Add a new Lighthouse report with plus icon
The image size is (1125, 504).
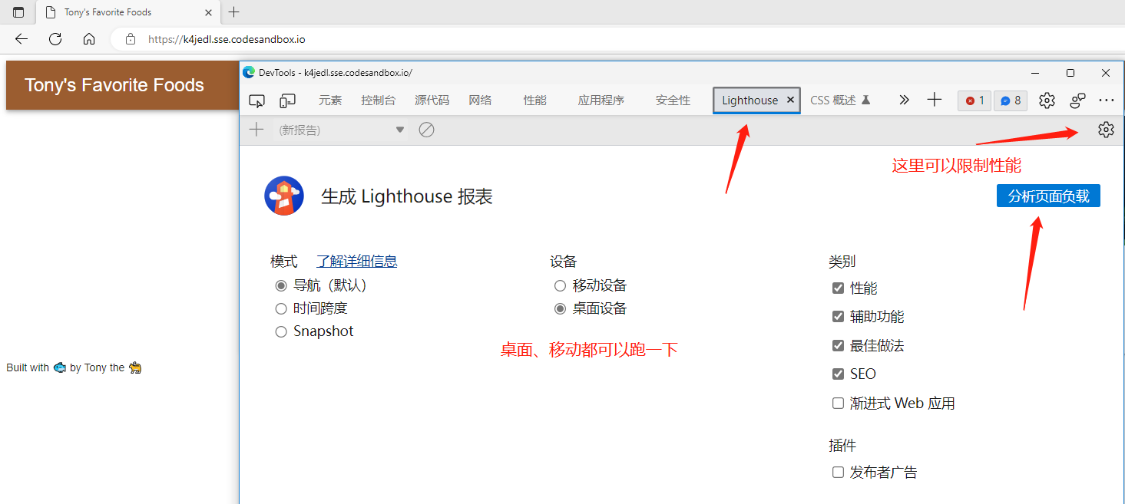[x=256, y=130]
